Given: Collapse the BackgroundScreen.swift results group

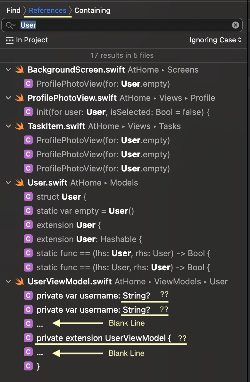Looking at the screenshot, I should pos(8,70).
